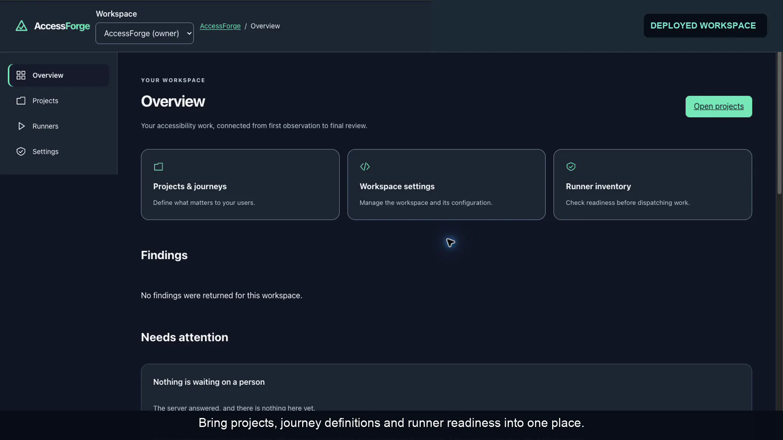Click the AccessForge breadcrumb link
The width and height of the screenshot is (783, 440).
[220, 26]
